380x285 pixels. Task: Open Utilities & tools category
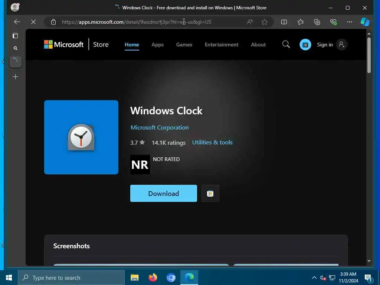pyautogui.click(x=212, y=142)
